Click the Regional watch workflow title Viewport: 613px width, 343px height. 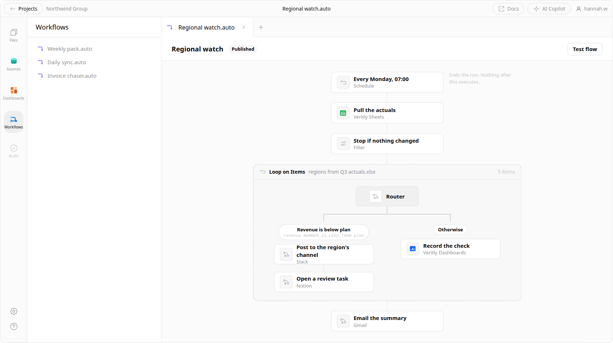pos(197,49)
